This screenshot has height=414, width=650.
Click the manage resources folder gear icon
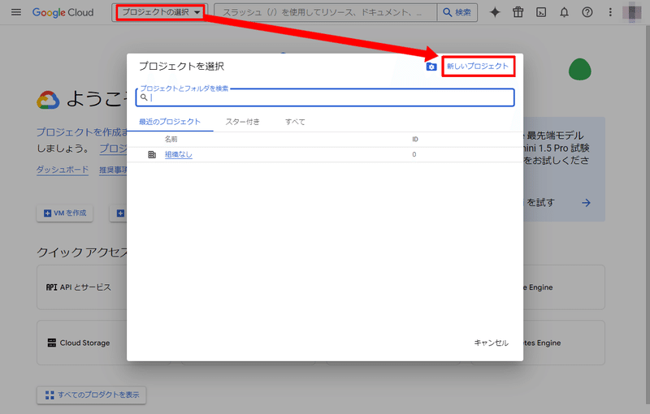point(431,67)
